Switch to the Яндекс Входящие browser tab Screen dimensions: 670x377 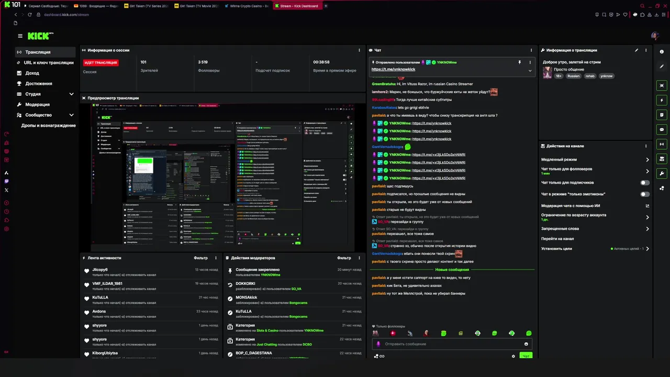97,6
